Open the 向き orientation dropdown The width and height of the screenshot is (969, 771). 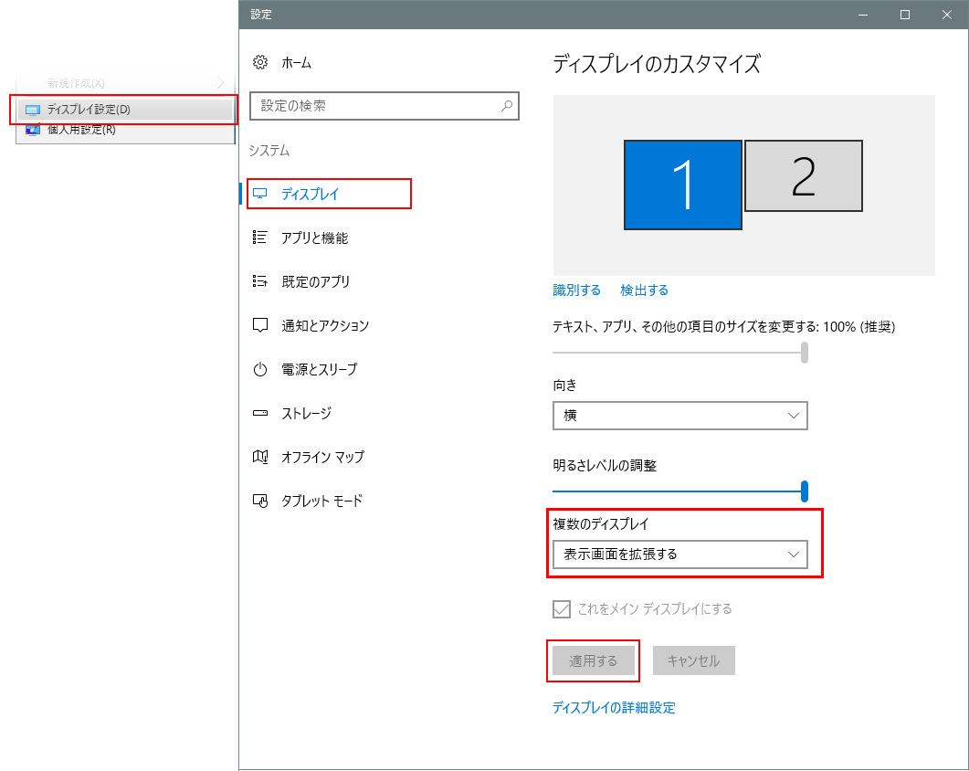679,416
